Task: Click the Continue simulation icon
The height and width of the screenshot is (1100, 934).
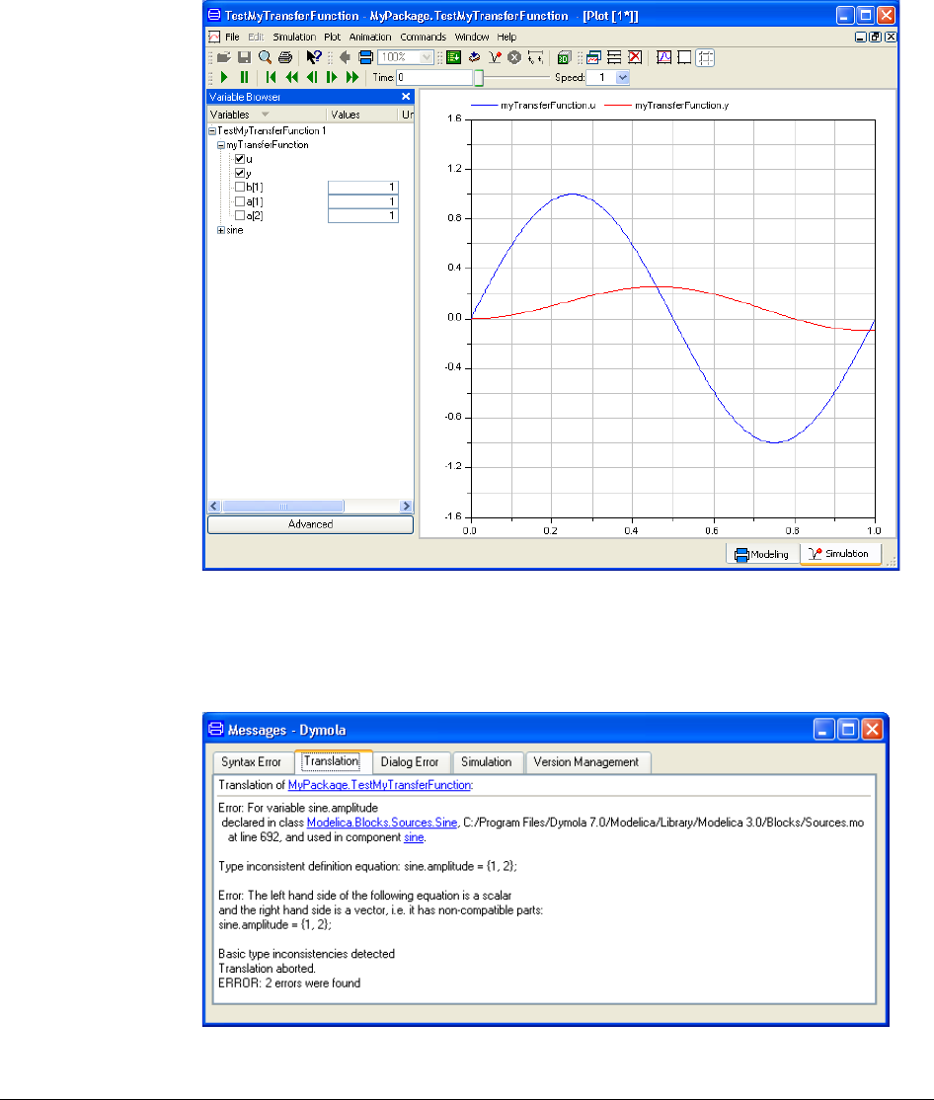Action: pyautogui.click(x=535, y=57)
